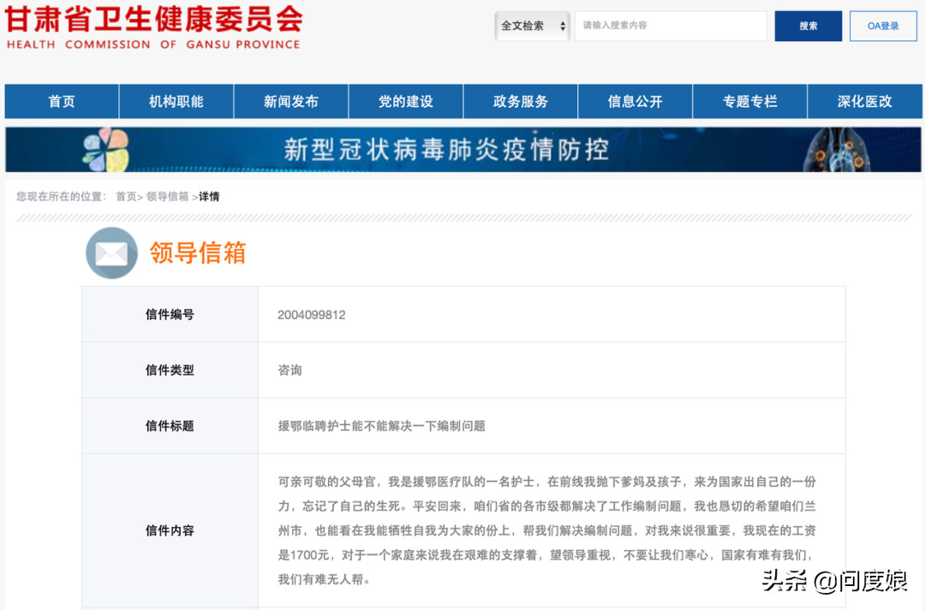The width and height of the screenshot is (925, 610).
Task: Select 党的建设 from the navigation bar
Action: tap(405, 101)
